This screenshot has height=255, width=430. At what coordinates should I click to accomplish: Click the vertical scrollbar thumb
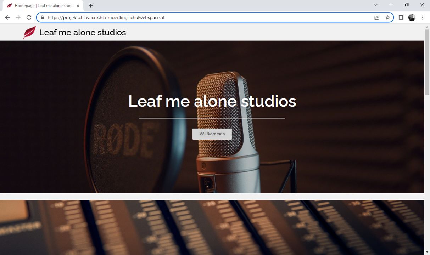click(x=427, y=62)
